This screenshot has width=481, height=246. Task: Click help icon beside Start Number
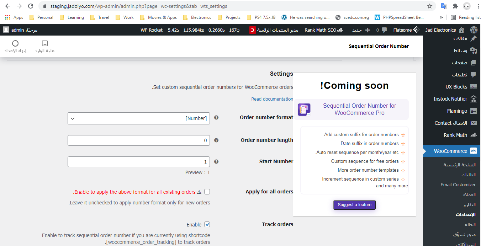click(x=216, y=161)
